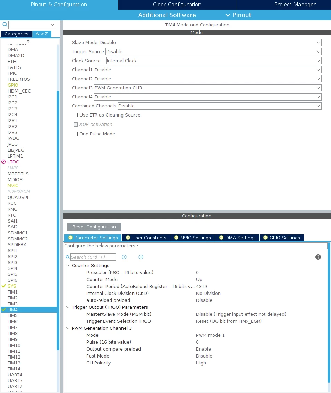
Task: Click the LTDC conflict warning icon
Action: (x=3, y=162)
